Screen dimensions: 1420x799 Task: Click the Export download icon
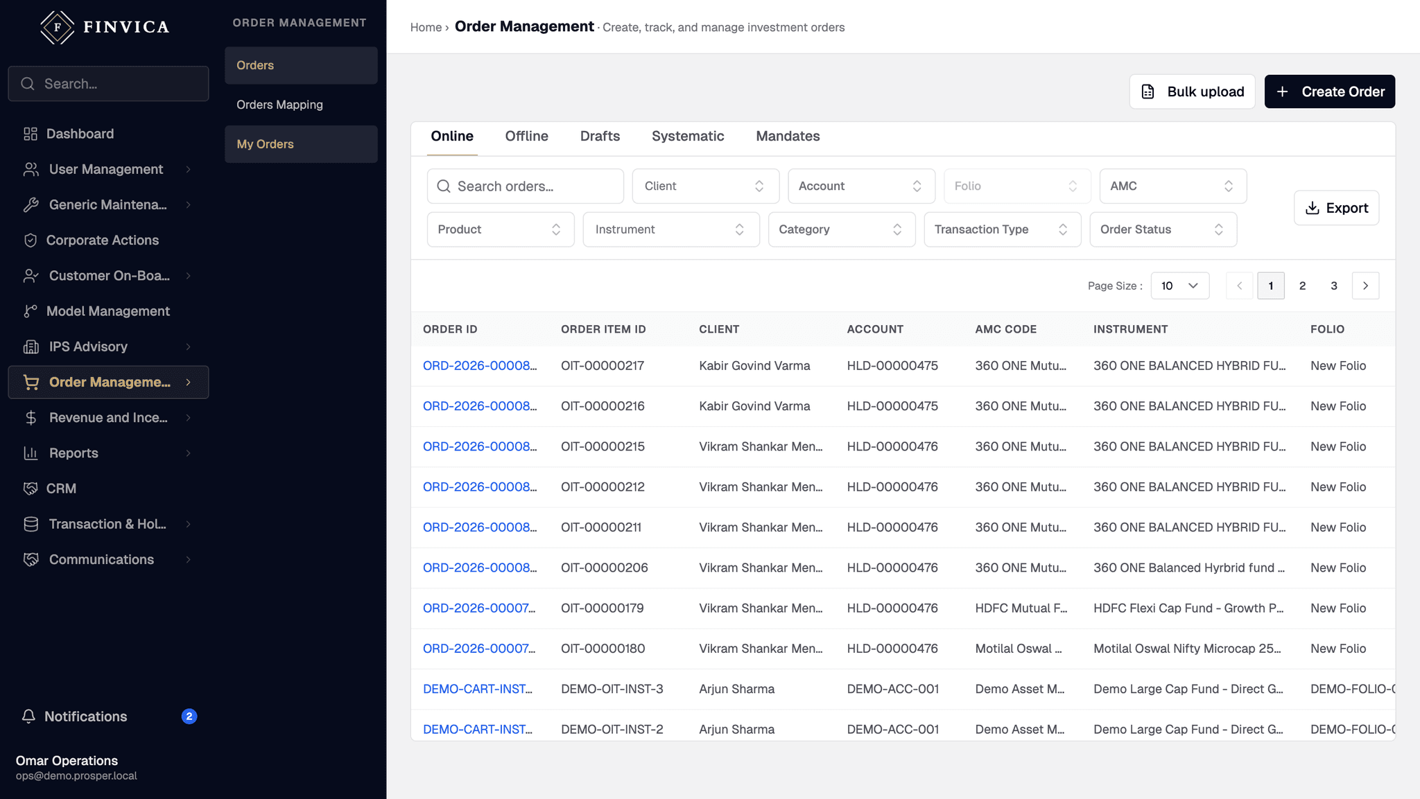[x=1313, y=208]
